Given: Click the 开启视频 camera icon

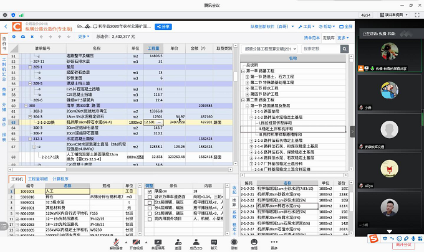Looking at the screenshot, I should click(x=136, y=242).
